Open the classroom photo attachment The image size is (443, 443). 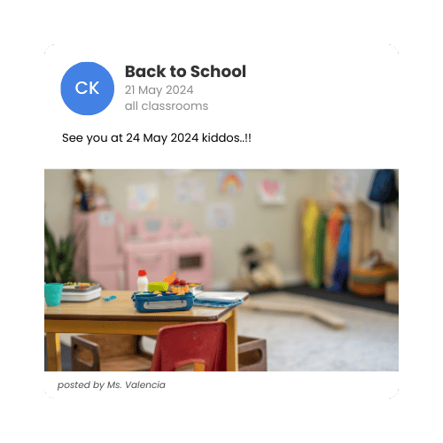(x=221, y=270)
